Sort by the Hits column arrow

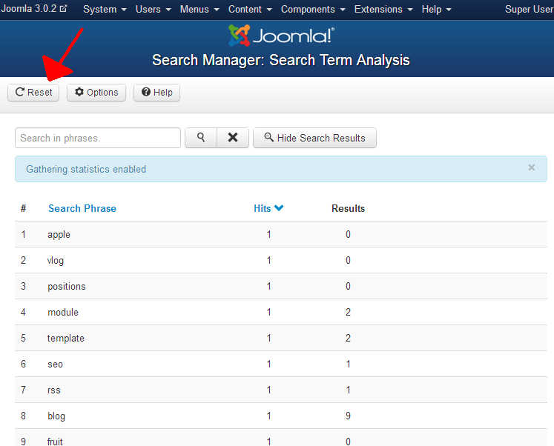click(279, 208)
